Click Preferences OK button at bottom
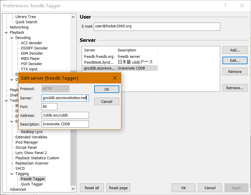251x195 pixels. [184, 188]
